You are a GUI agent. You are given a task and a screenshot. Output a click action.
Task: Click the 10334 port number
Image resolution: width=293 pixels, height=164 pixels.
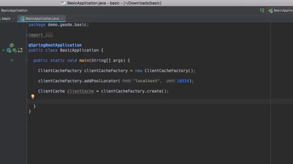pyautogui.click(x=183, y=81)
